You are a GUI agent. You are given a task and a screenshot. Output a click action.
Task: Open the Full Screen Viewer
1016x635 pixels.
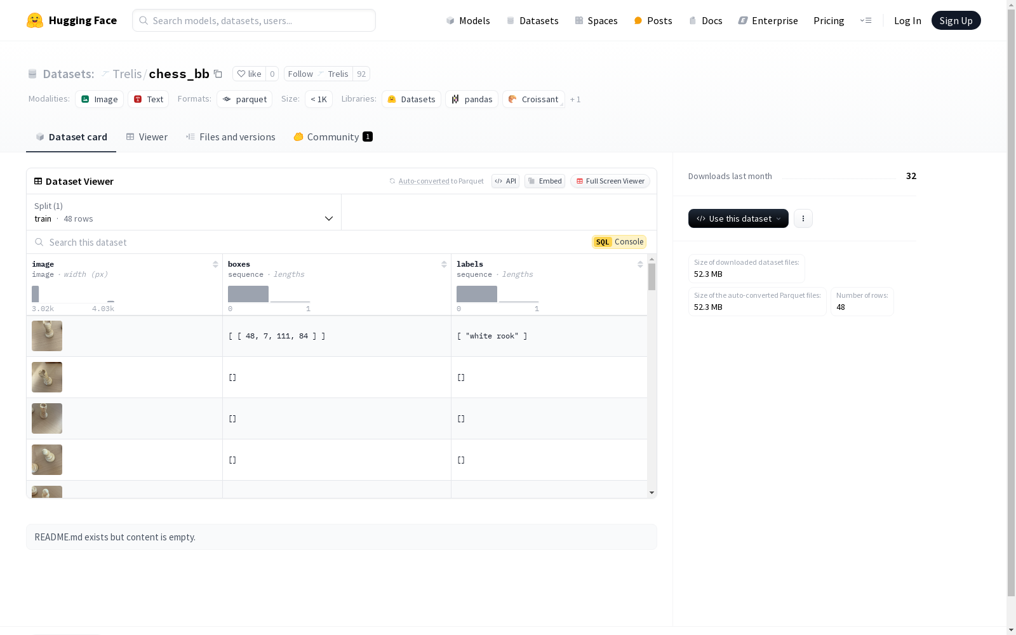pyautogui.click(x=610, y=181)
